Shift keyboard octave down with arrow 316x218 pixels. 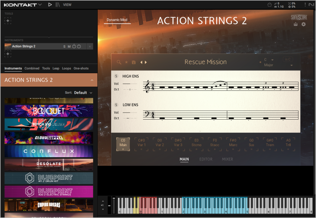103,209
